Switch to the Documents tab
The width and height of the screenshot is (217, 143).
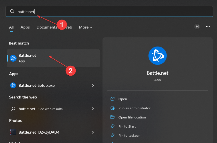[x=47, y=27]
